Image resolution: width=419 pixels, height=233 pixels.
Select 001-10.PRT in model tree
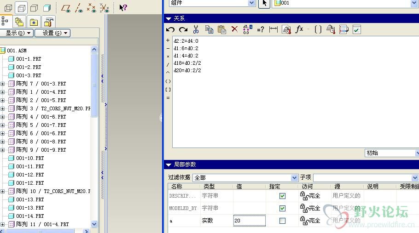click(30, 158)
